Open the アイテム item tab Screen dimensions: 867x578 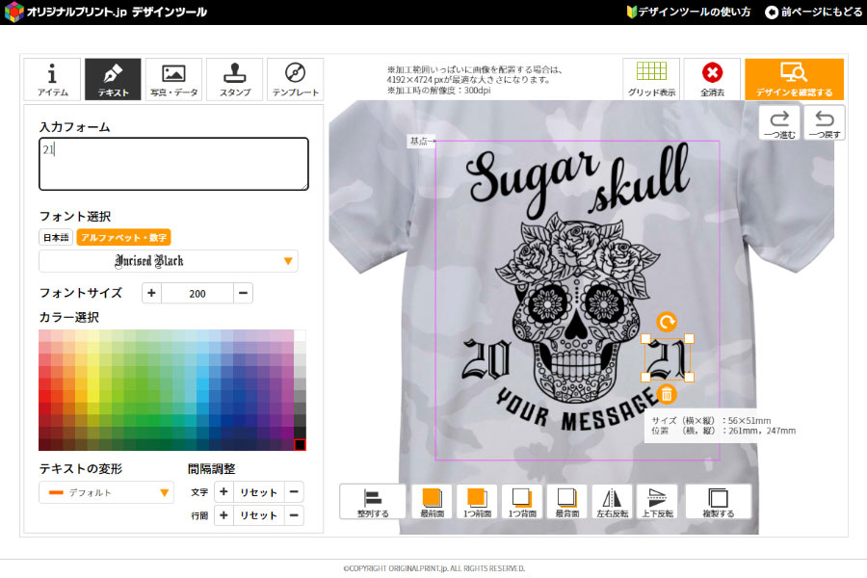53,79
